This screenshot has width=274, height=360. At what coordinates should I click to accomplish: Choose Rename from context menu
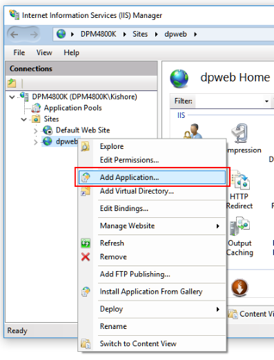pyautogui.click(x=152, y=326)
